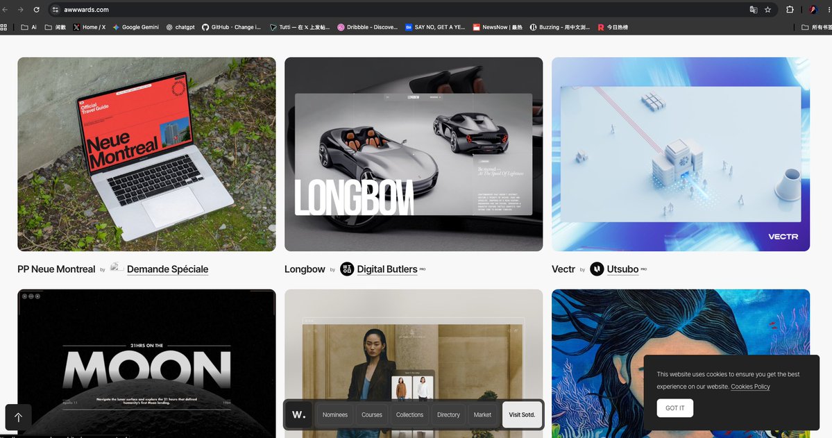Open the Vectr project thumbnail

(x=681, y=154)
